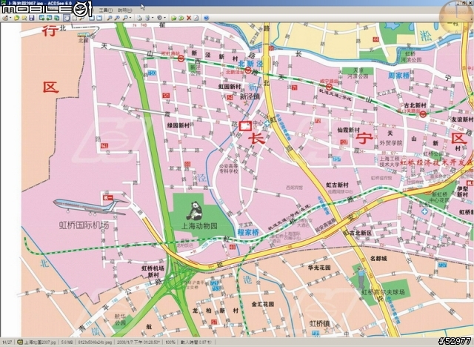This screenshot has height=347, width=474.
Task: Click the green arrow Move-to icon
Action: coord(181,18)
